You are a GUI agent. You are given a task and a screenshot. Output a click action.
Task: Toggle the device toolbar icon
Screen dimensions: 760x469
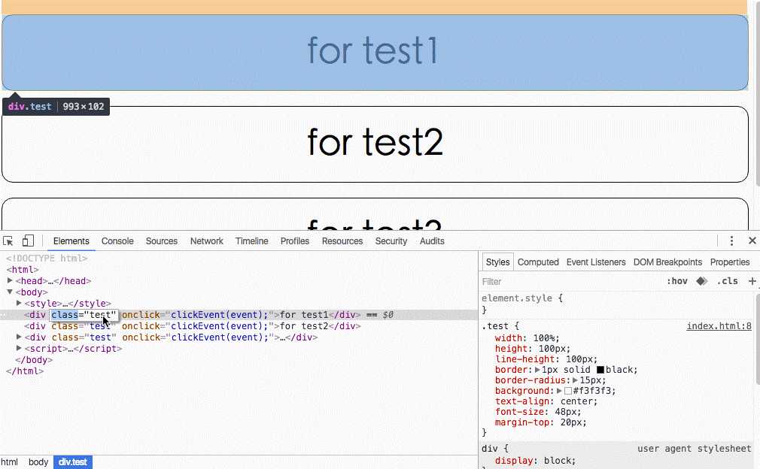[28, 241]
